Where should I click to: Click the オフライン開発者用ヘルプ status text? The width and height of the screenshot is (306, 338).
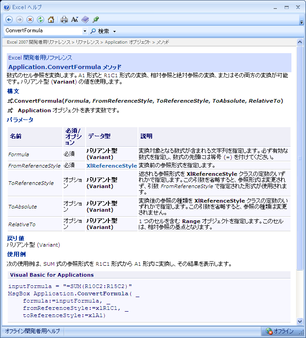coord(32,331)
